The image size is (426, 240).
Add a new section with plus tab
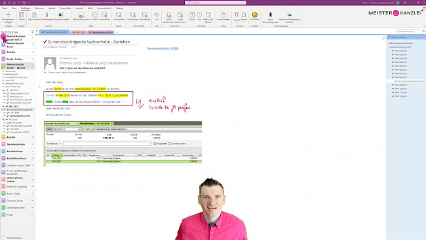tap(117, 32)
